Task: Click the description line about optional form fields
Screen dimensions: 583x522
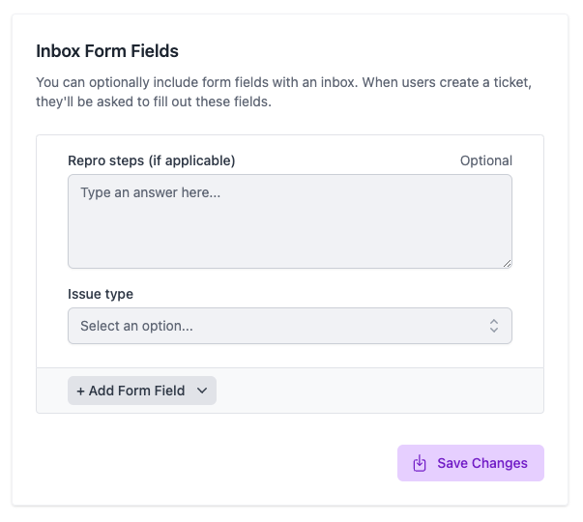Action: pos(283,82)
